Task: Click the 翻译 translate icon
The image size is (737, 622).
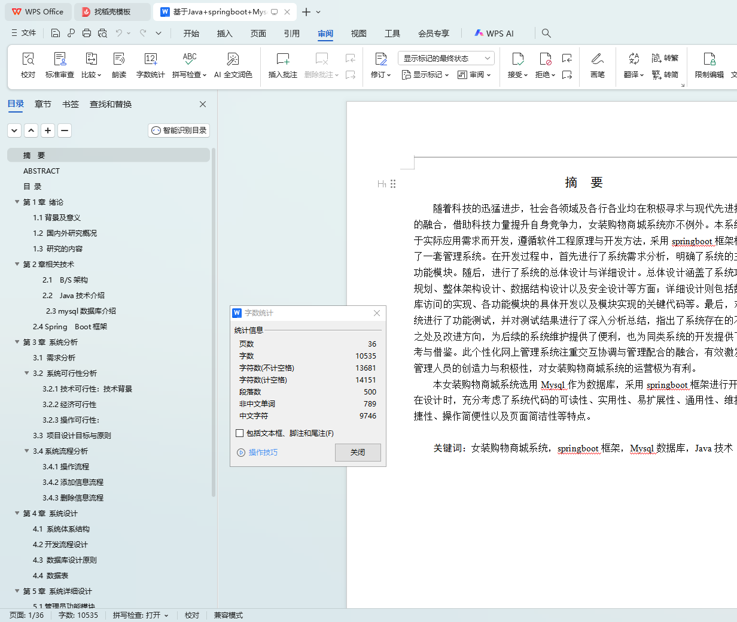Action: tap(634, 59)
